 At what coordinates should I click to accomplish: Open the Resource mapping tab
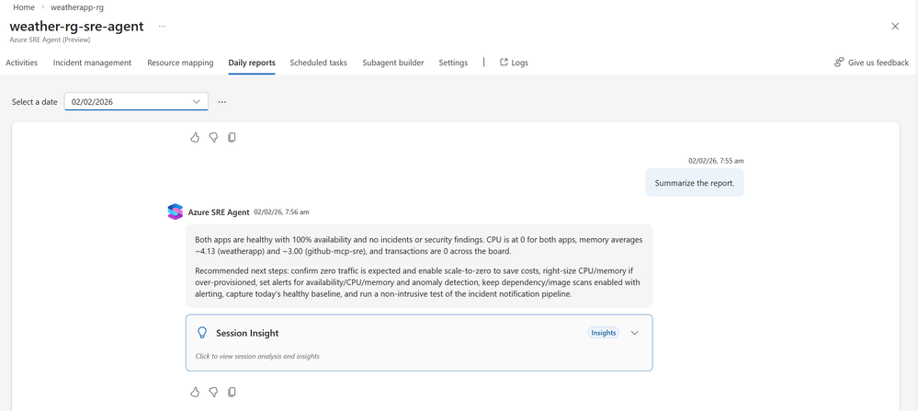(180, 63)
